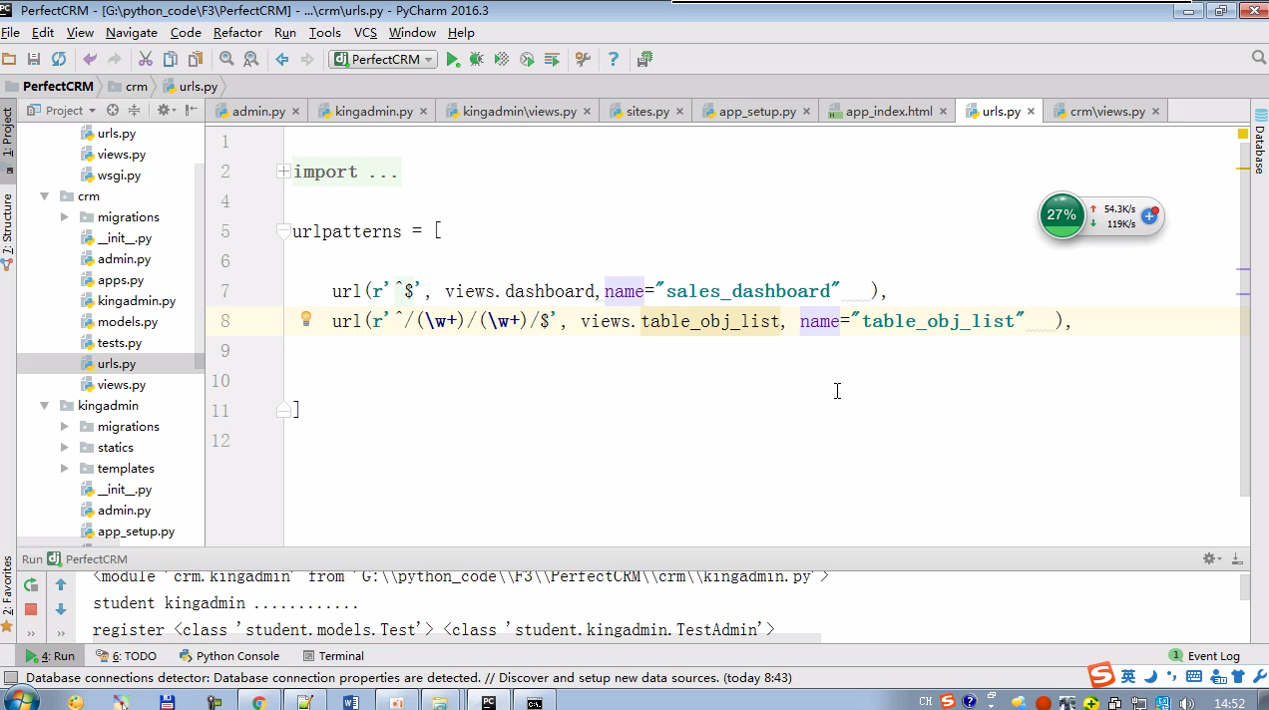
Task: Start debugging with the Debug bug icon
Action: pos(477,60)
